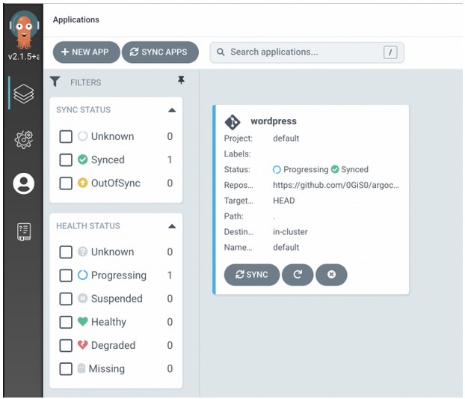
Task: Focus the Search applications field
Action: coord(307,52)
